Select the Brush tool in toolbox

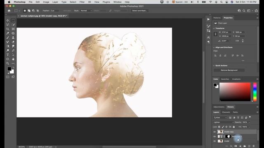click(8, 37)
